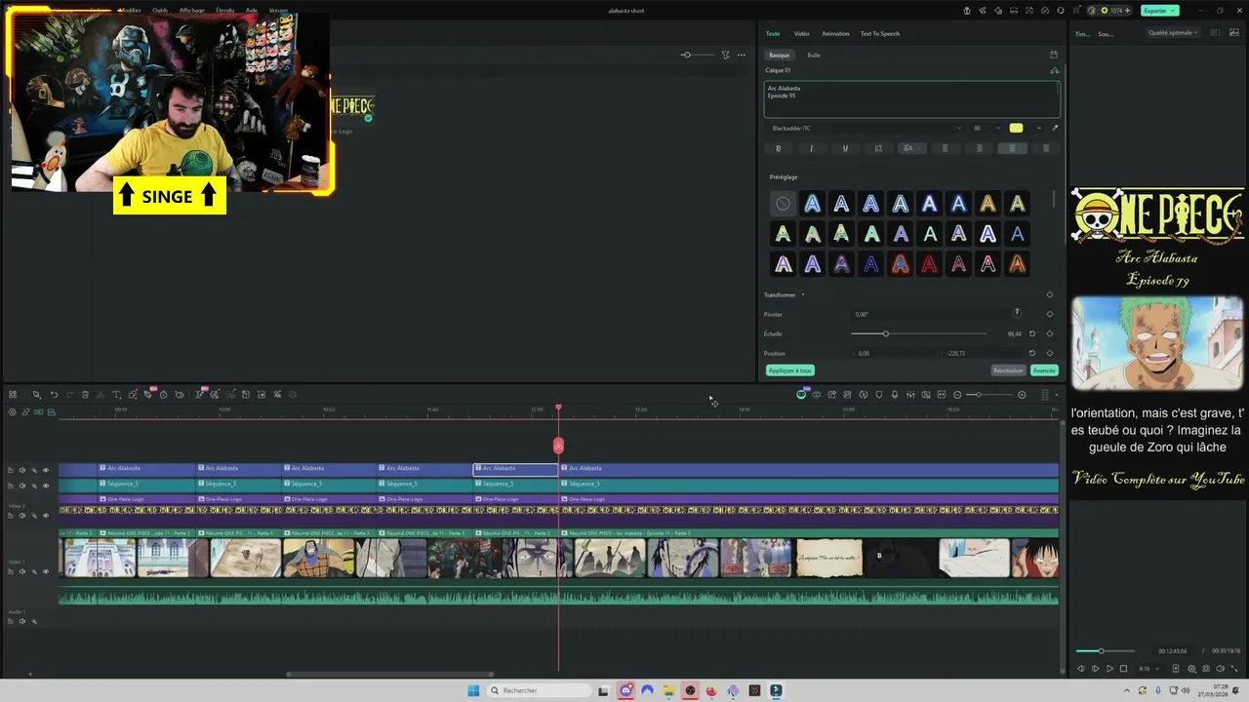Save text as a custom preset

[1054, 55]
